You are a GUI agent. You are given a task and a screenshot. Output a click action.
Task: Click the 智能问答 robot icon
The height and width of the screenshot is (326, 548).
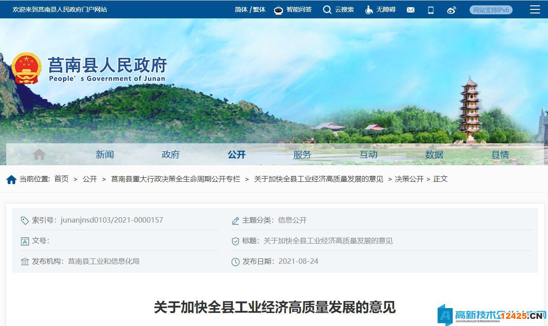tap(279, 10)
